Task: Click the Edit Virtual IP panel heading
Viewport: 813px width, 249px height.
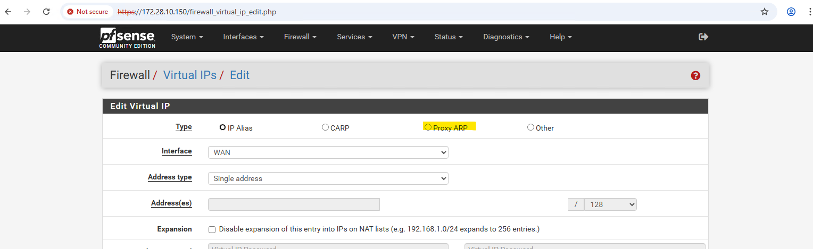Action: click(140, 106)
